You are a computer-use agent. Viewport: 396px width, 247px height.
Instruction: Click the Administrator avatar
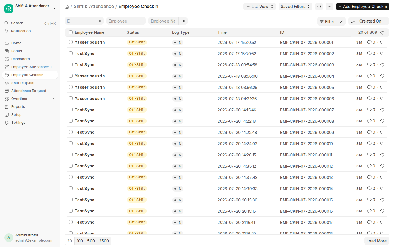[9, 238]
